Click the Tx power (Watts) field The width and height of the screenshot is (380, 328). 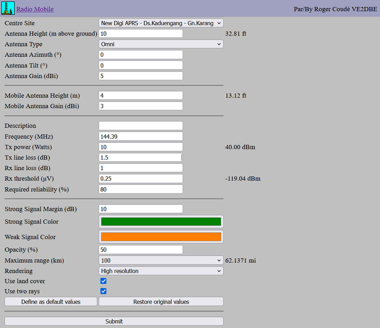[x=141, y=147]
